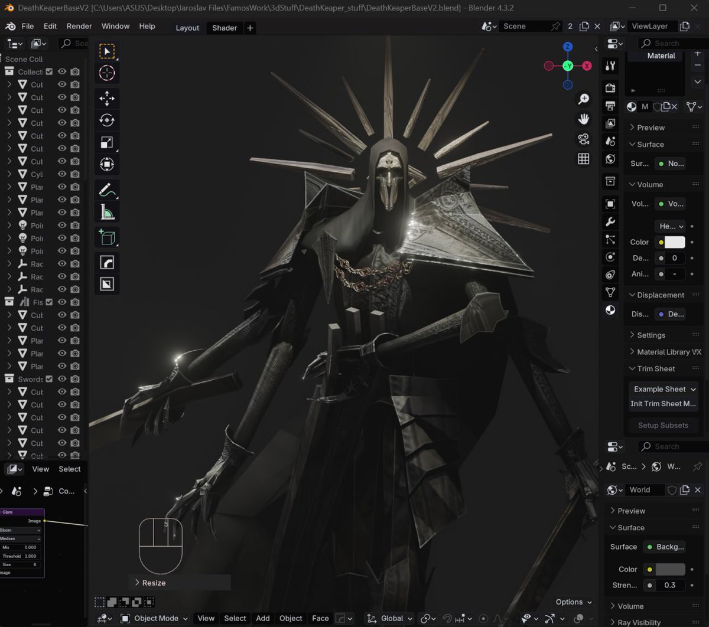
Task: Open the Example Sheet dropdown
Action: click(664, 389)
